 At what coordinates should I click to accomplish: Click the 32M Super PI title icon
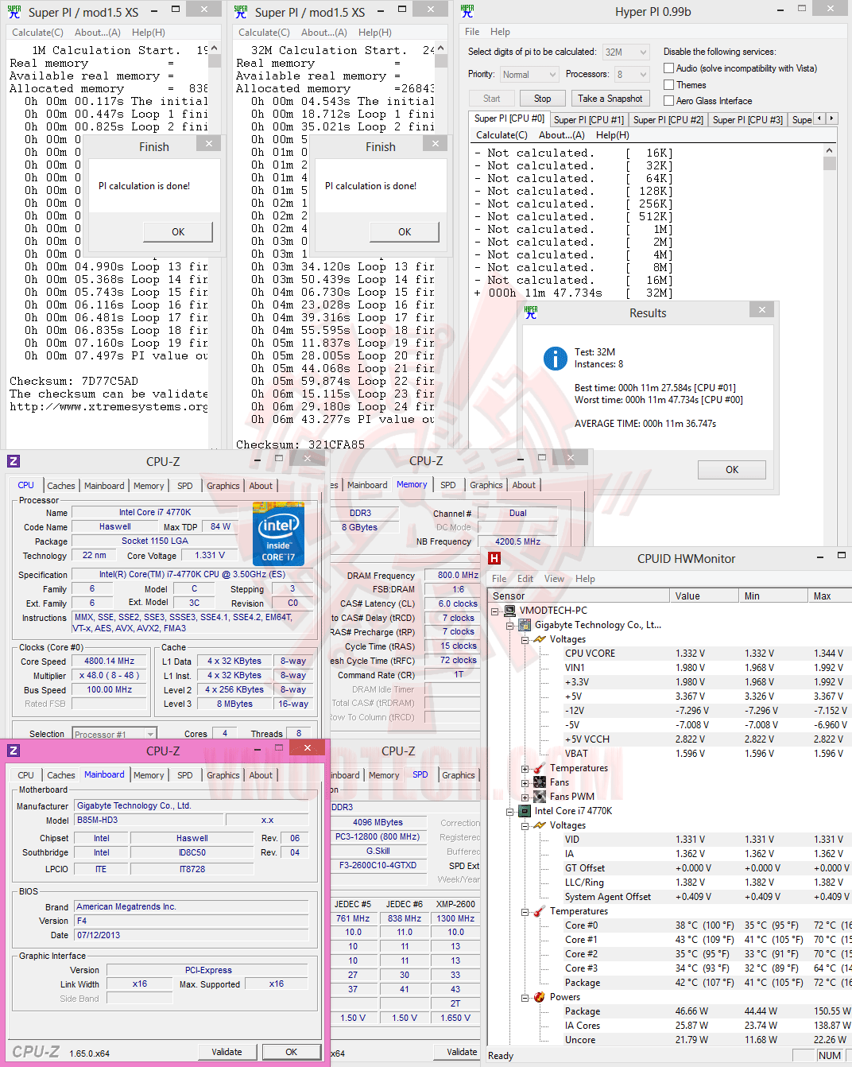[241, 12]
